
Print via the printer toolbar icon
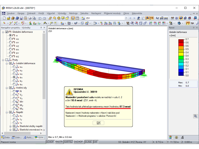pyautogui.click(x=30, y=18)
